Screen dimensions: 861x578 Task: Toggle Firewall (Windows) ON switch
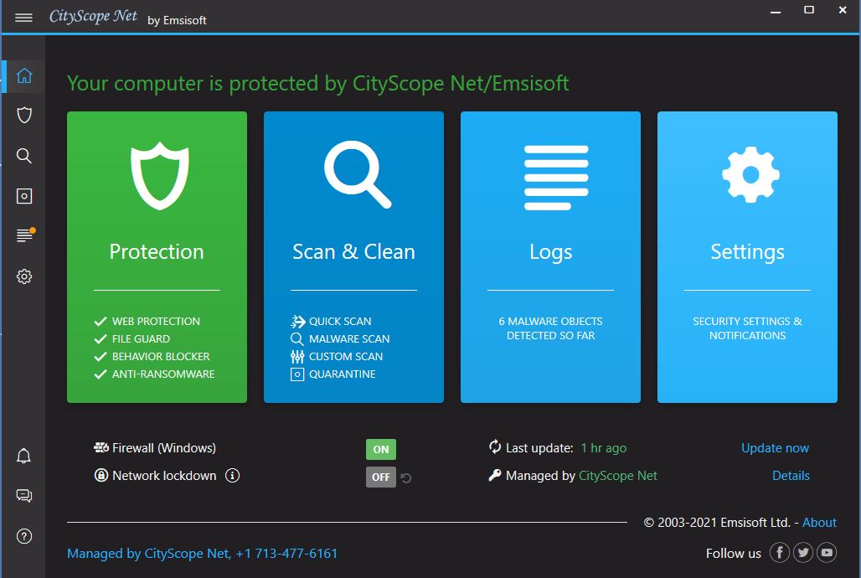[x=381, y=449]
